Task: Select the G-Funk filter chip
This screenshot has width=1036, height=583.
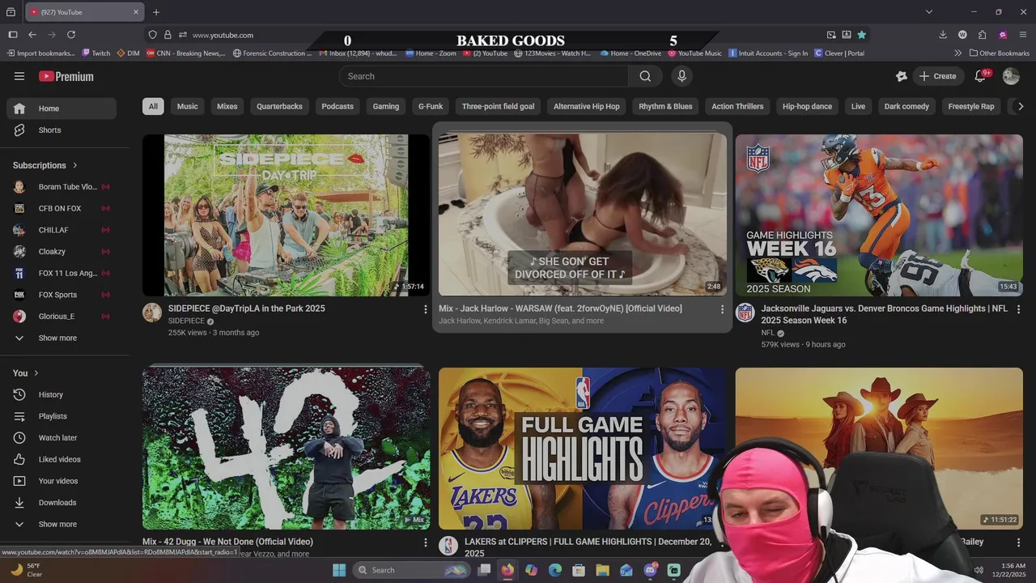Action: point(431,106)
